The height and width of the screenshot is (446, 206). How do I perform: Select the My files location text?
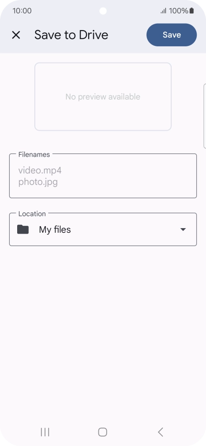pos(55,229)
